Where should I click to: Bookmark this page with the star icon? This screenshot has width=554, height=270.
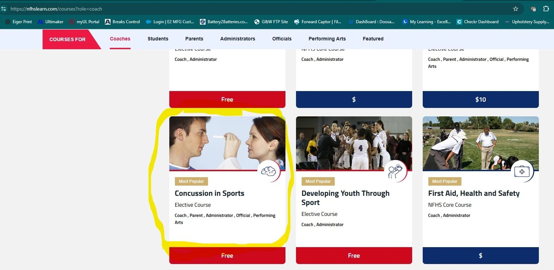(516, 9)
